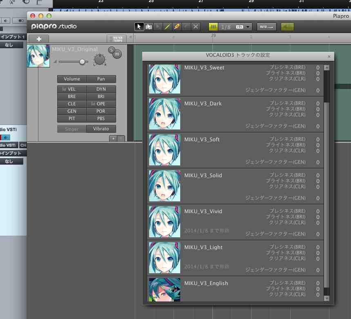The height and width of the screenshot is (319, 351).
Task: Click the X delete tool in toolbar
Action: click(196, 27)
